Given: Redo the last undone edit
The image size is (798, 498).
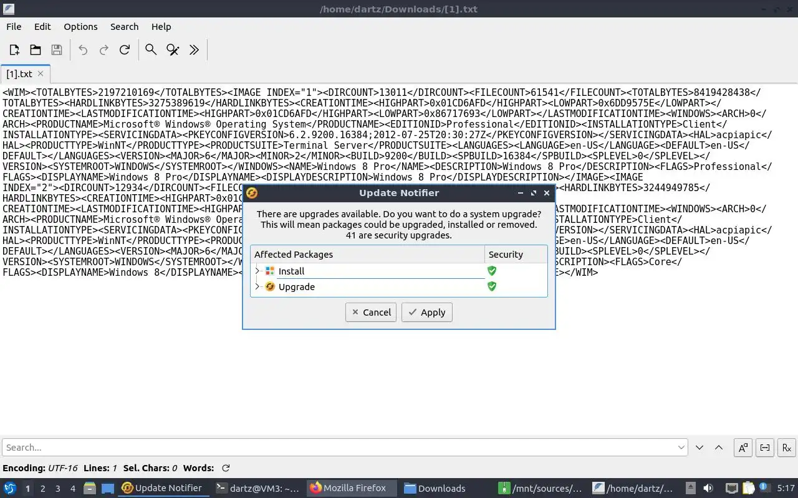Looking at the screenshot, I should pos(104,50).
